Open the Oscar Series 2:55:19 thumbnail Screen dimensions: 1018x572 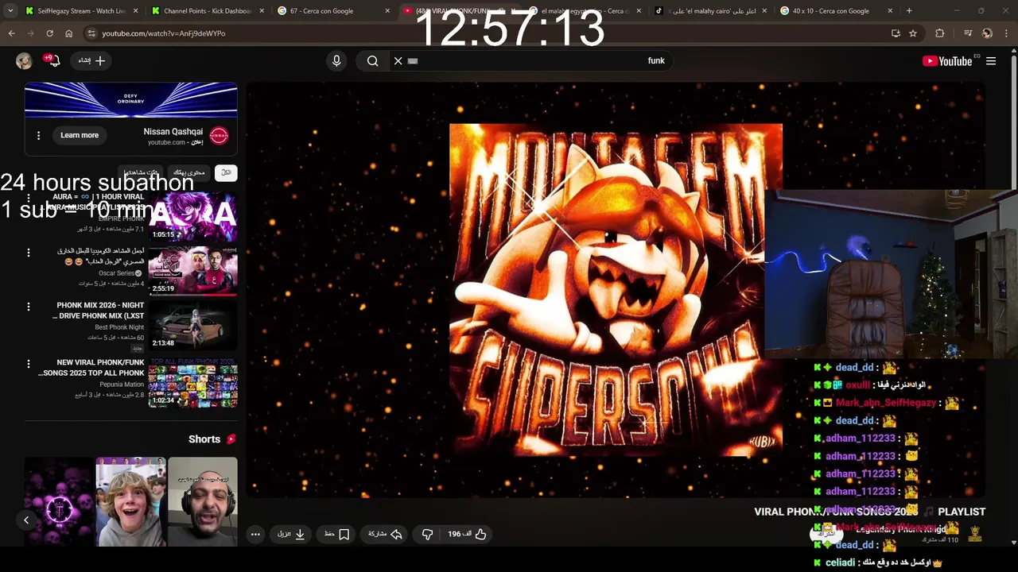192,271
